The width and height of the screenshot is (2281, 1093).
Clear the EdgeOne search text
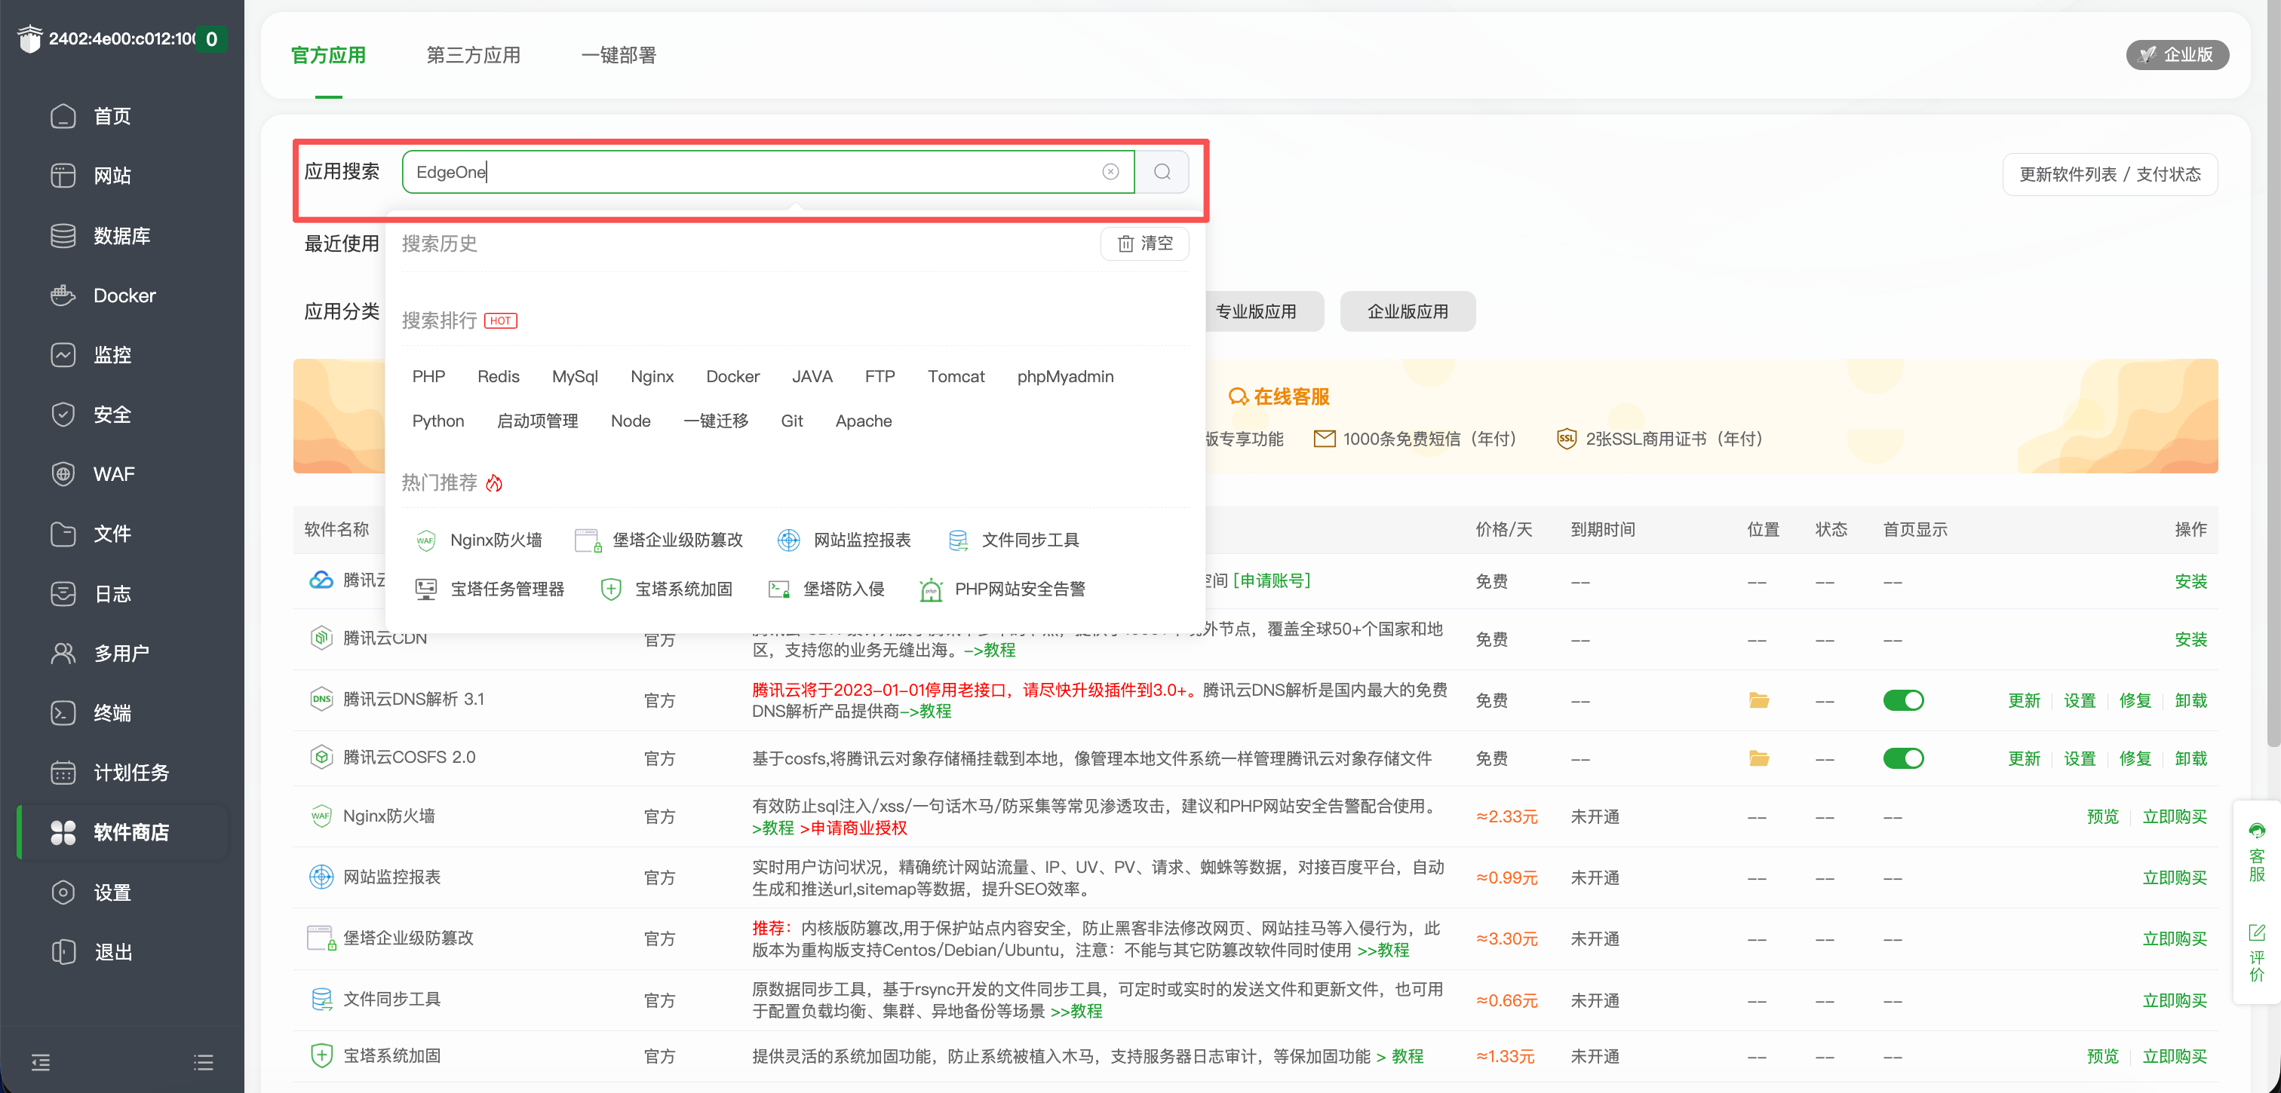pyautogui.click(x=1110, y=172)
